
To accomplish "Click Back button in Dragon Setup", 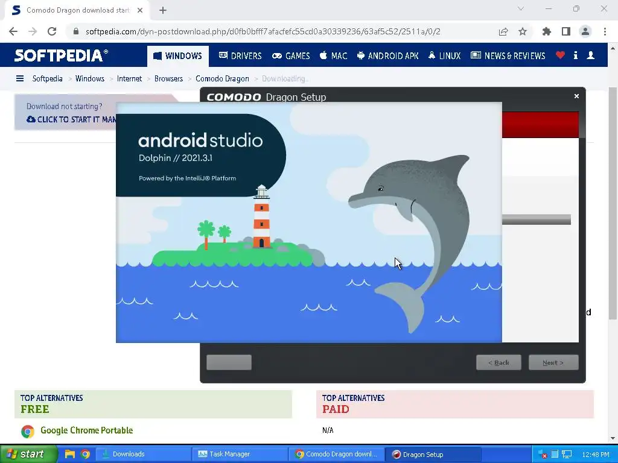I will (499, 362).
